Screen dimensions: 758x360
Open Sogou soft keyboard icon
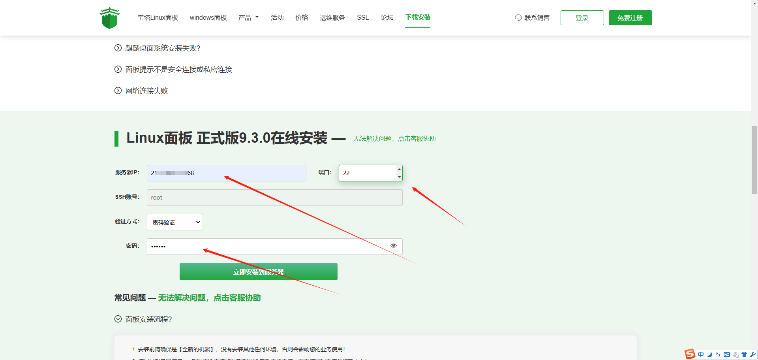click(x=727, y=354)
